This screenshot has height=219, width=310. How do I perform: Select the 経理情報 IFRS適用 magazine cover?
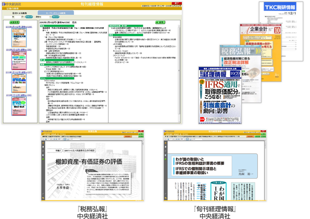click(x=220, y=95)
